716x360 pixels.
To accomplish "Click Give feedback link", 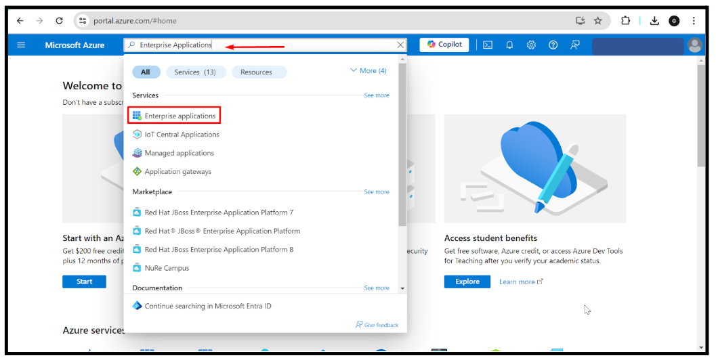I will (x=377, y=325).
